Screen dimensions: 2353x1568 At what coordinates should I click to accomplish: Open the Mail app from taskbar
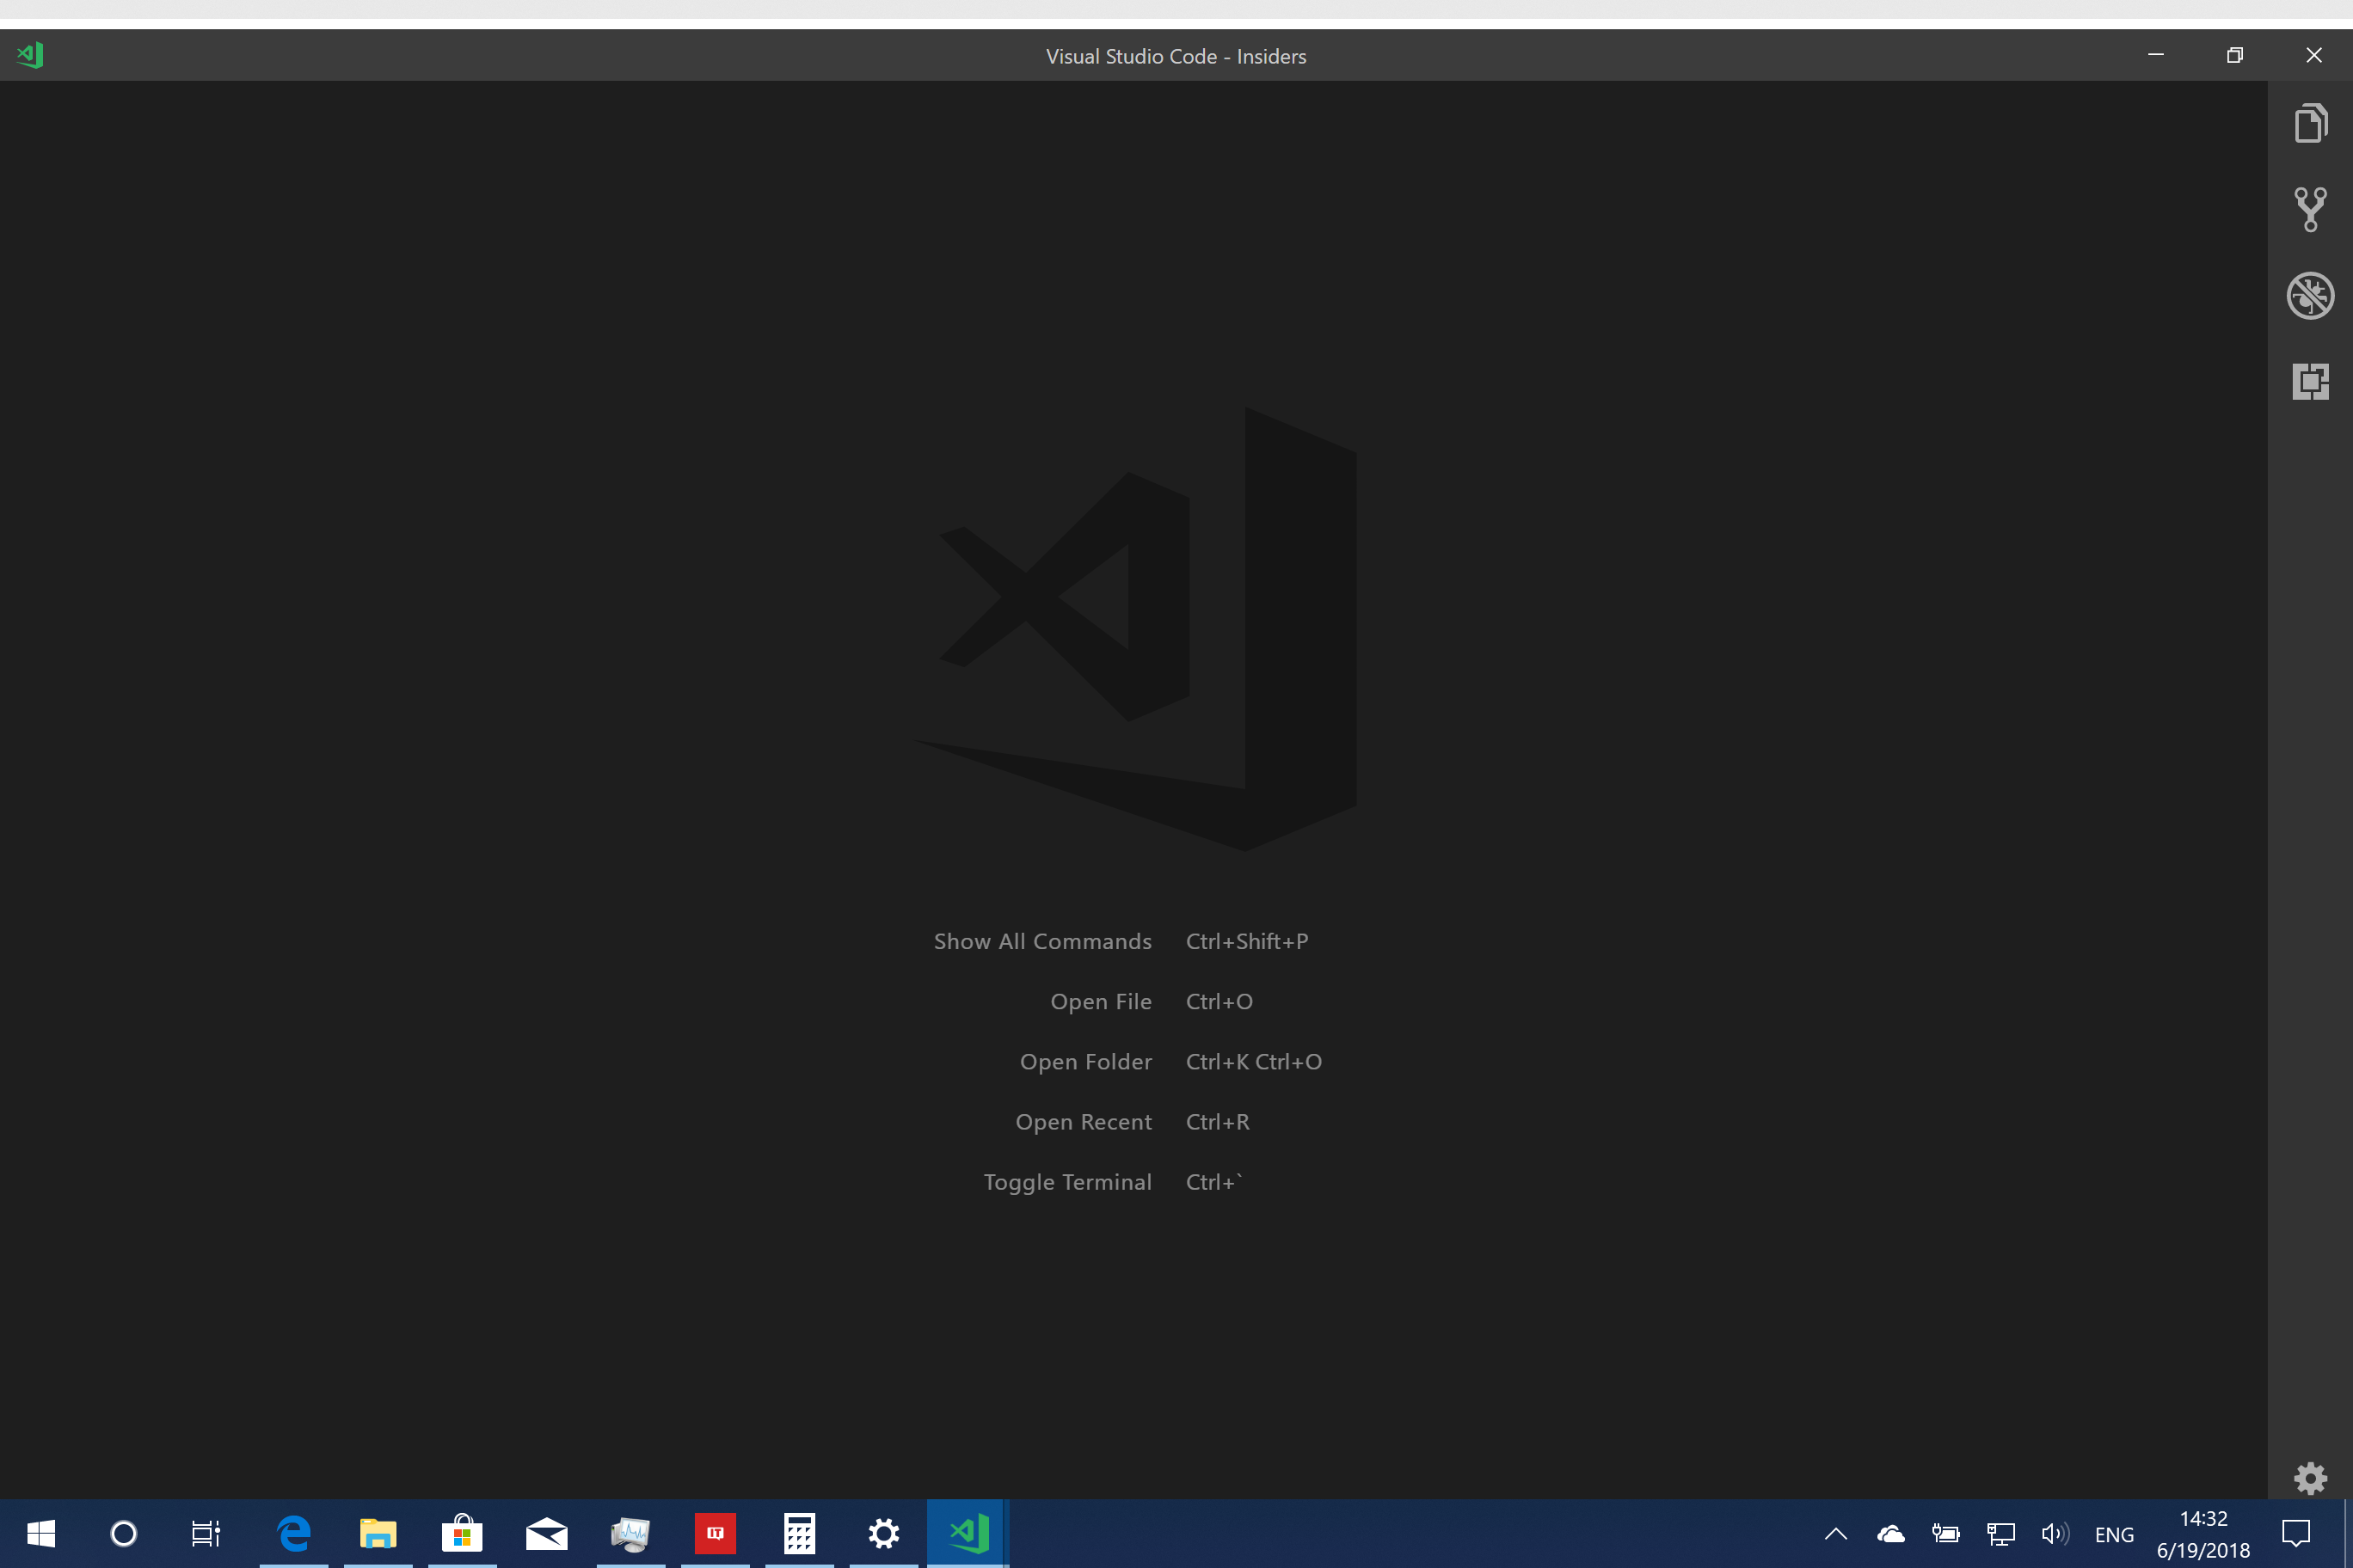click(546, 1533)
